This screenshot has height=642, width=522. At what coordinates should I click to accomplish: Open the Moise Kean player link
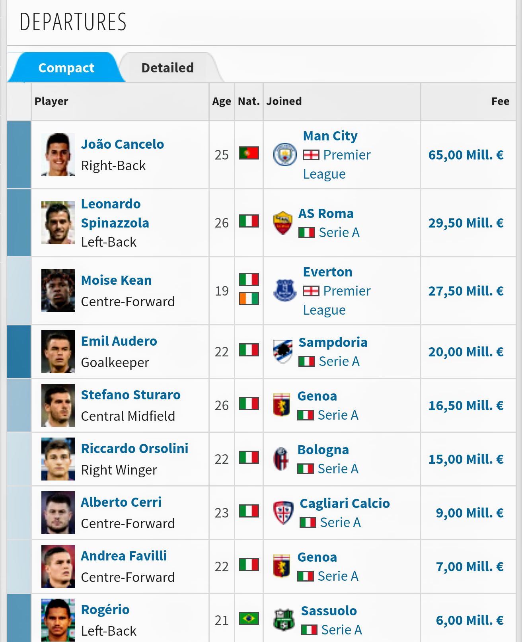(x=116, y=280)
